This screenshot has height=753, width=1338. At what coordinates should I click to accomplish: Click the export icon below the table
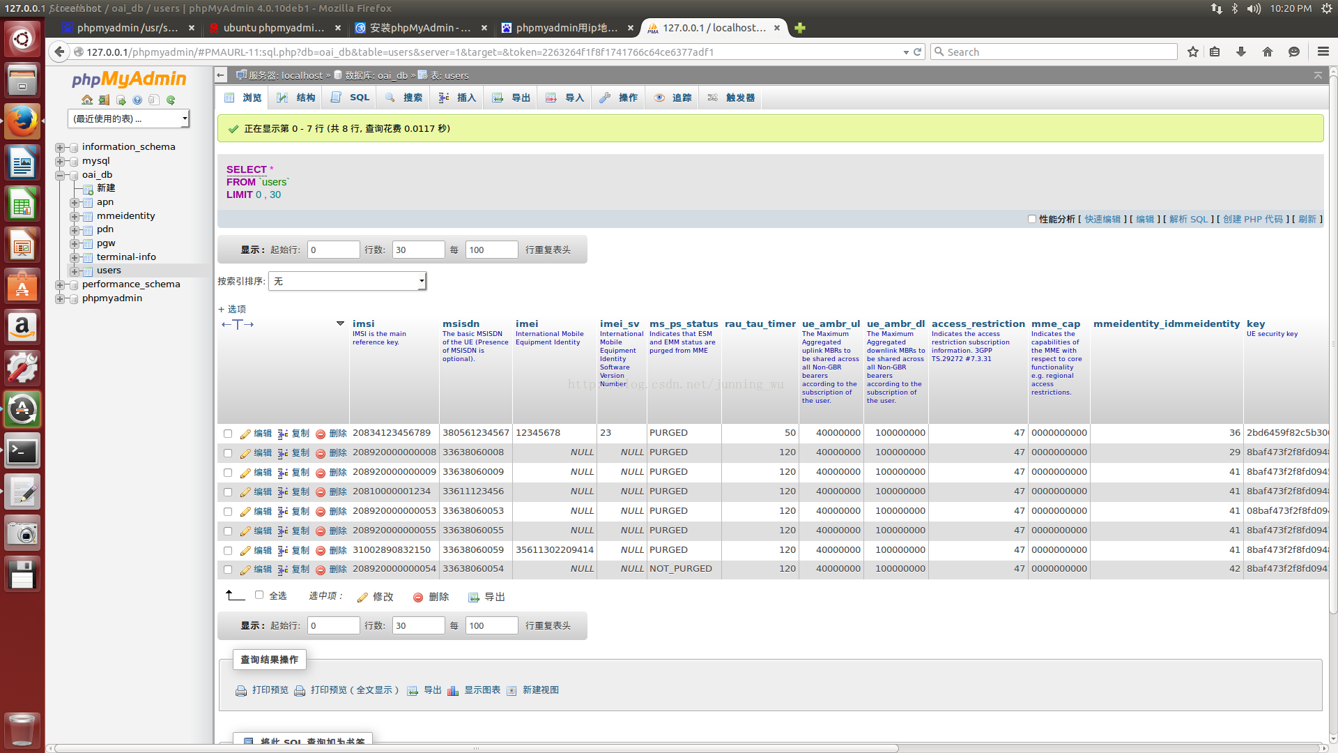pyautogui.click(x=474, y=598)
